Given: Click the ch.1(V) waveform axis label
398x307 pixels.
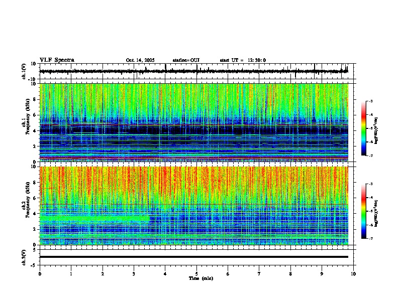Looking at the screenshot, I should pos(24,71).
